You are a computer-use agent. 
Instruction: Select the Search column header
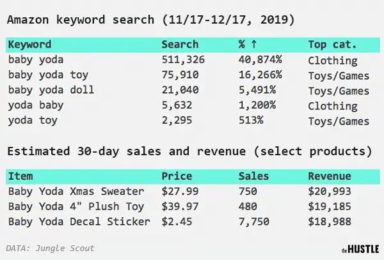tap(180, 45)
